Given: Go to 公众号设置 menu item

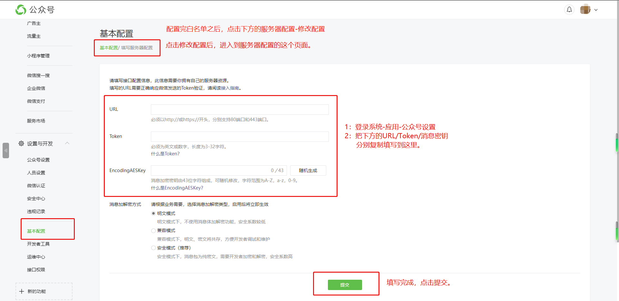Looking at the screenshot, I should [38, 160].
